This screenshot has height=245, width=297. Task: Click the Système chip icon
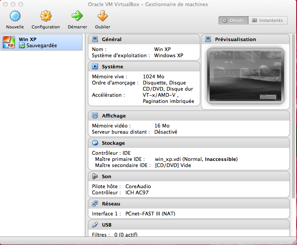[95, 66]
